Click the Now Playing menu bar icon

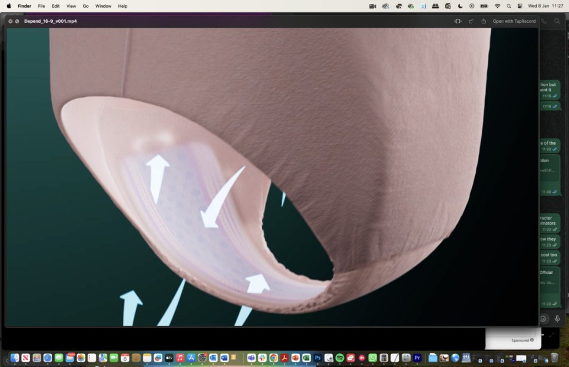tap(472, 6)
